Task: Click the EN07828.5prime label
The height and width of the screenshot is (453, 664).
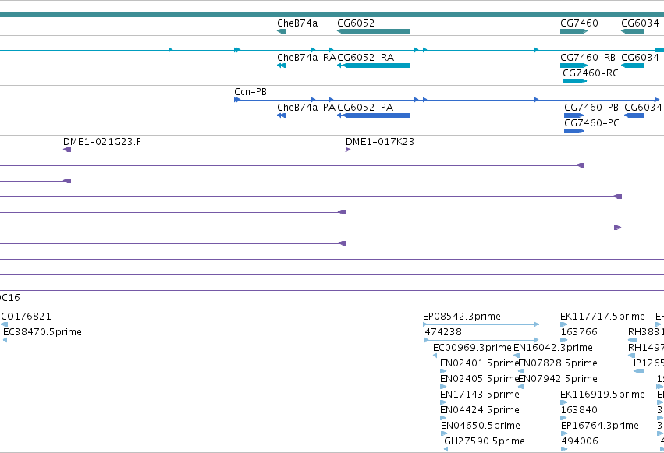Action: click(x=558, y=363)
